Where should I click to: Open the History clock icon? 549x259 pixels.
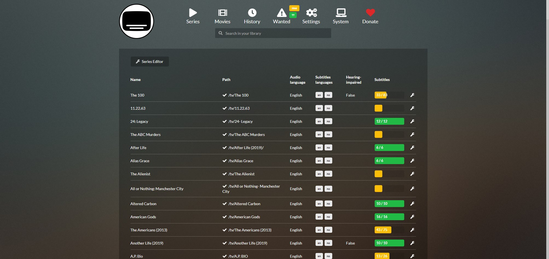pos(252,13)
